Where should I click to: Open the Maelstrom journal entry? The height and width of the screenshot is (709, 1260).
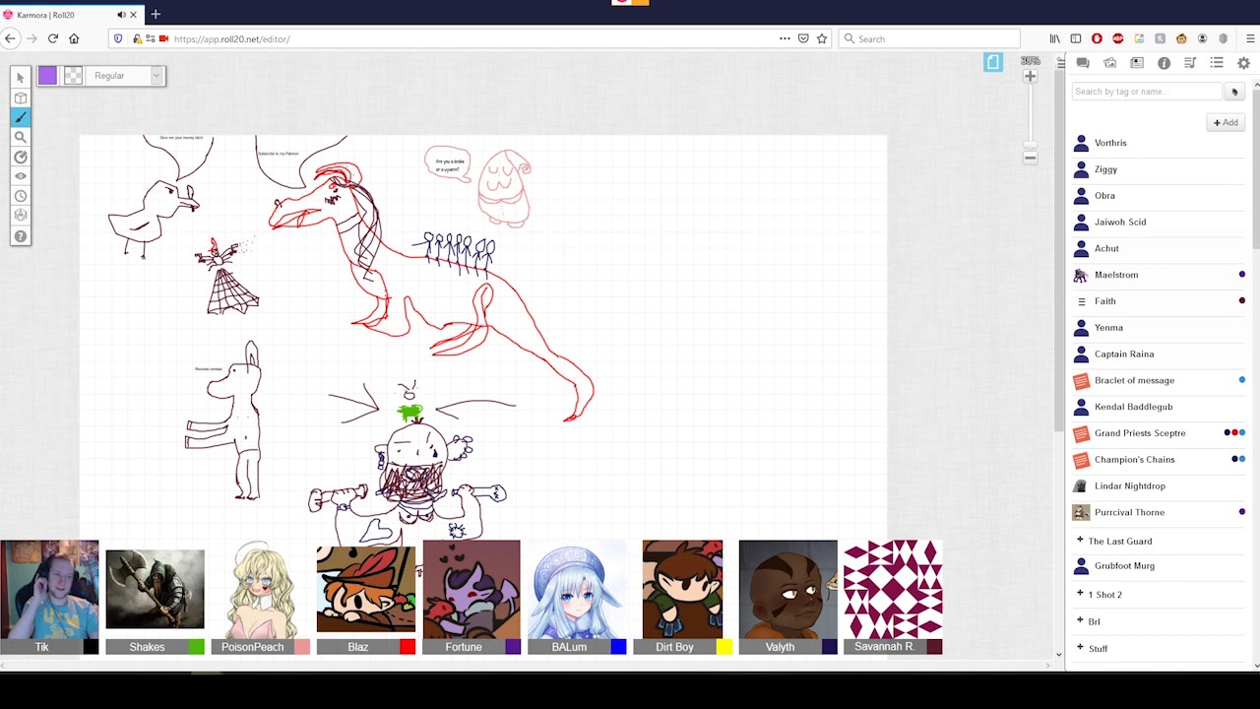pyautogui.click(x=1160, y=275)
